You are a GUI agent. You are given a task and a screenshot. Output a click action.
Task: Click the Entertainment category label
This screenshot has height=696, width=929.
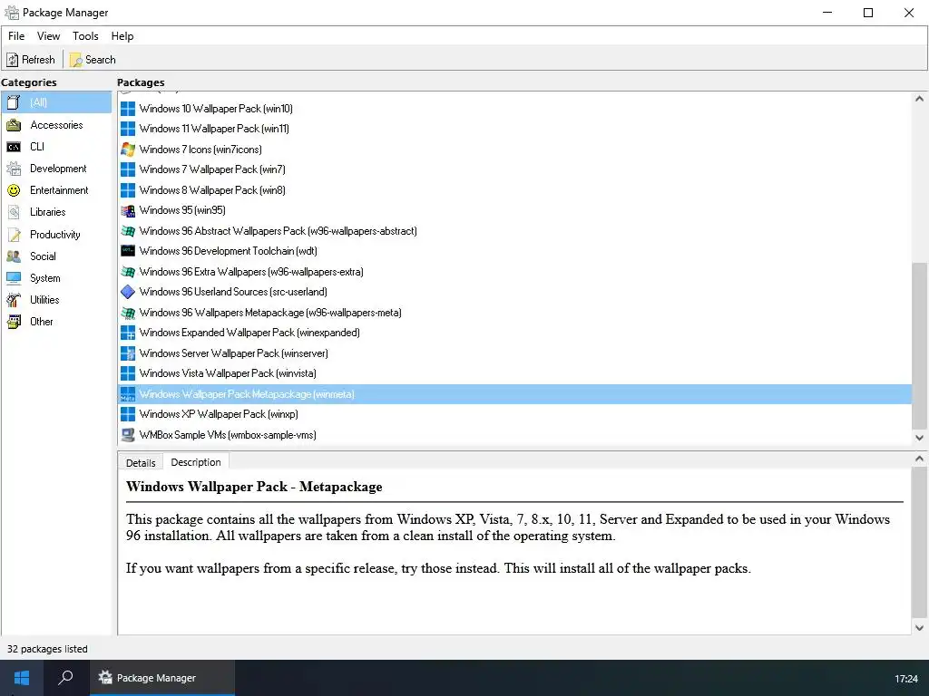(x=59, y=190)
